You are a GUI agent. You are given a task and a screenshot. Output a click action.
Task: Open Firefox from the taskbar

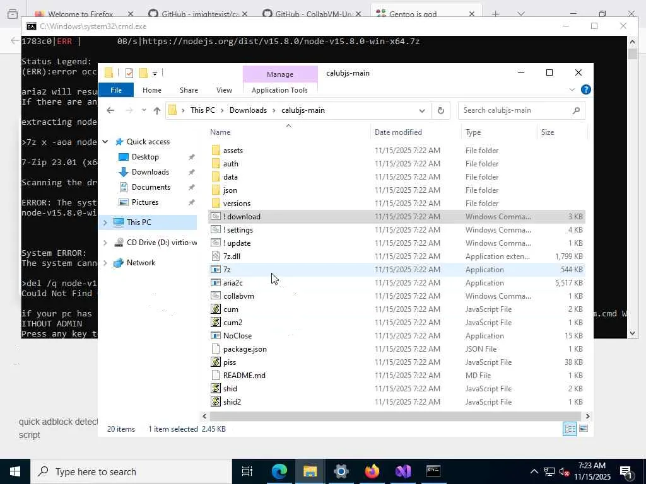coord(372,471)
